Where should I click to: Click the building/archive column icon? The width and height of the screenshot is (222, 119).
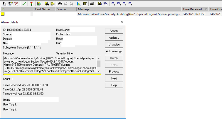pyautogui.click(x=85, y=4)
